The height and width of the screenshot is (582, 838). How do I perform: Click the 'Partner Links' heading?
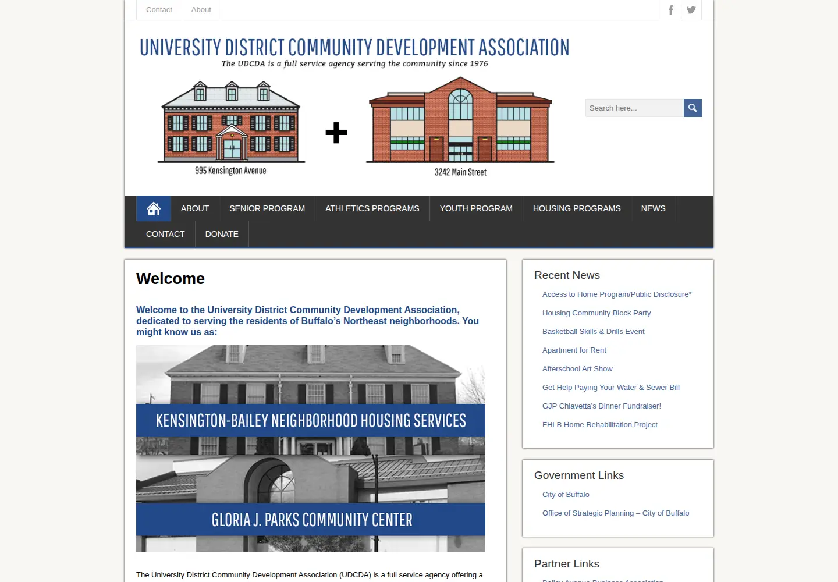tap(567, 564)
